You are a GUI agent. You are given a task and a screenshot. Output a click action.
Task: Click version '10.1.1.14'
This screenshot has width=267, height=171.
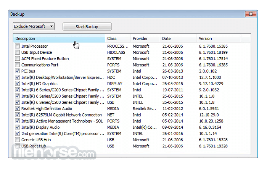point(208,134)
